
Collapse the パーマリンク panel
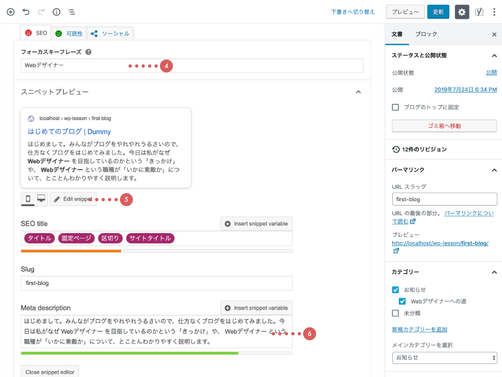coord(494,170)
